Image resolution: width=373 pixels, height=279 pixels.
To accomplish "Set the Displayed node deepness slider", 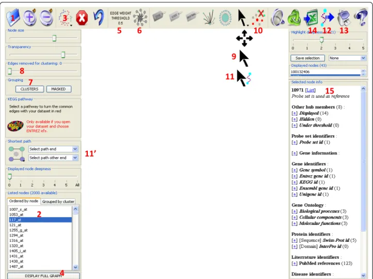I will coord(9,177).
